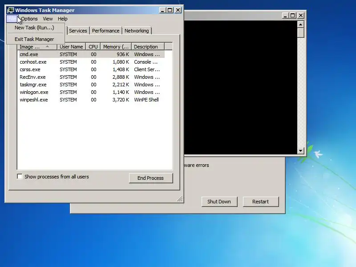The height and width of the screenshot is (267, 356).
Task: Sort by Memory column header
Action: (116, 47)
